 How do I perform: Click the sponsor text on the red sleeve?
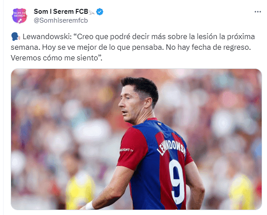126,150
